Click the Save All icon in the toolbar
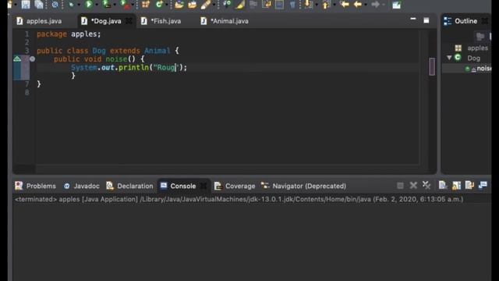Screen dimensions: 499x281 coord(39,5)
